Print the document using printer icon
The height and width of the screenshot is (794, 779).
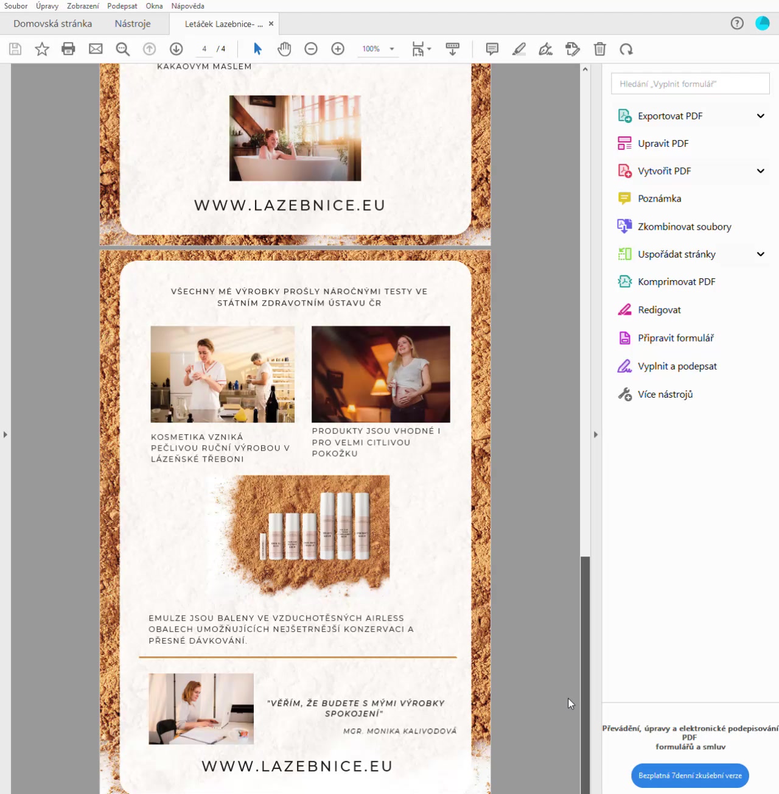(69, 49)
